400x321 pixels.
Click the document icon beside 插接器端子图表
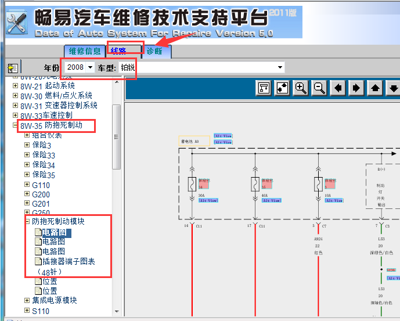38,262
